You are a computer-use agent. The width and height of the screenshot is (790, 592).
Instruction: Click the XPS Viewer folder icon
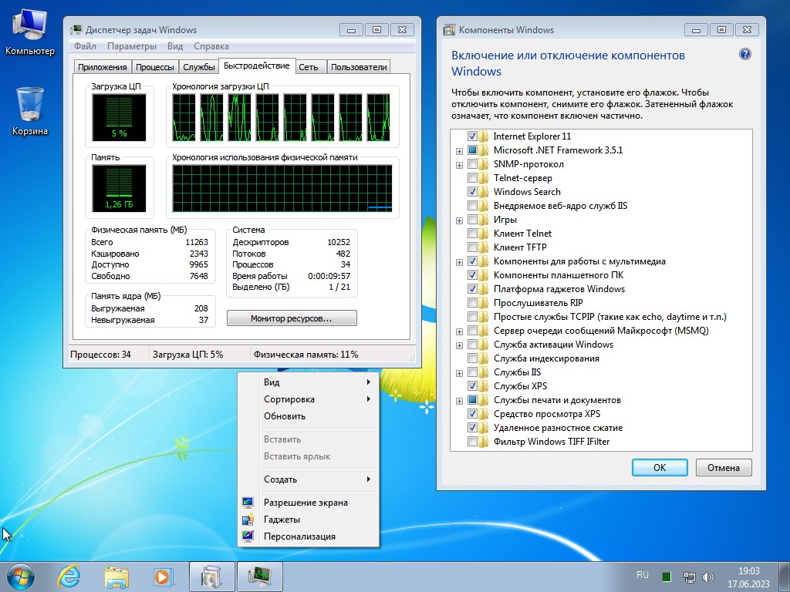pyautogui.click(x=484, y=414)
